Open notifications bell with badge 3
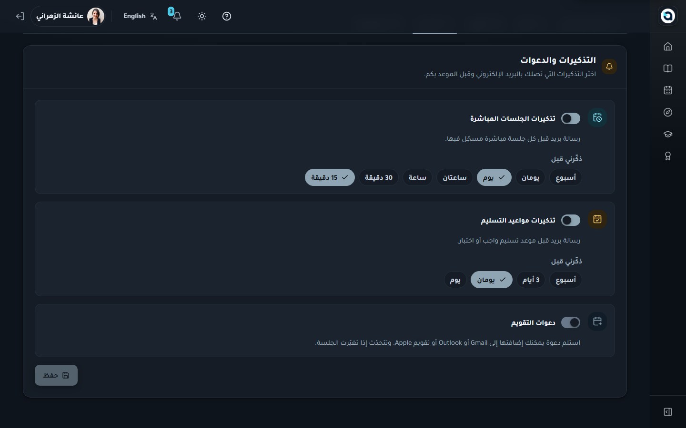686x428 pixels. pos(177,16)
